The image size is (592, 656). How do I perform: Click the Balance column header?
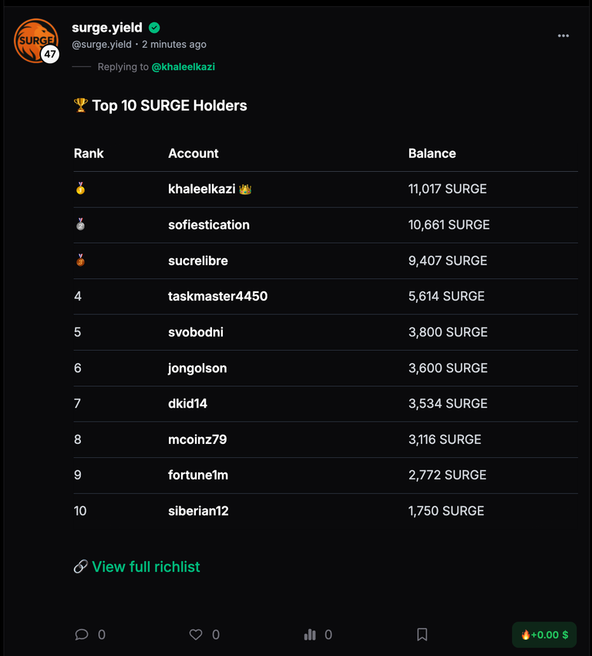[x=432, y=153]
